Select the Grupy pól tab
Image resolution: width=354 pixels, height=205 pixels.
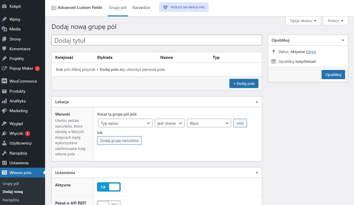118,8
